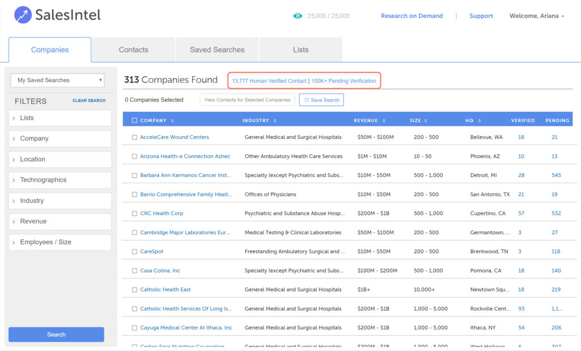Viewport: 581px width, 351px height.
Task: Expand the Location filter
Action: tap(60, 159)
